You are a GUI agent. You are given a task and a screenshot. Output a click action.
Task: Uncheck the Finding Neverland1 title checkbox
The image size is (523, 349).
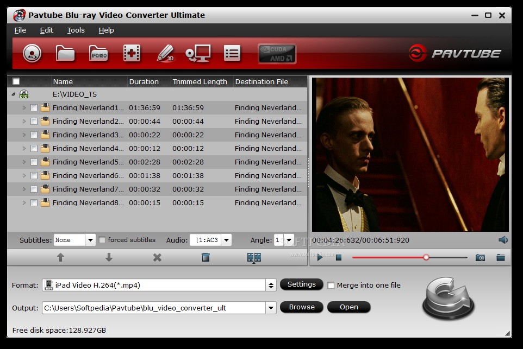[x=34, y=107]
